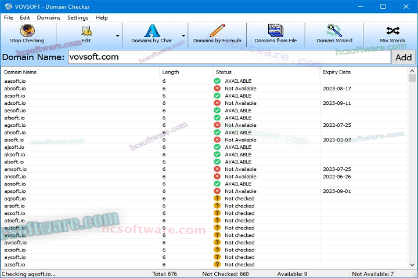Click 'Available: 9' status entry
The height and width of the screenshot is (278, 418).
point(292,274)
